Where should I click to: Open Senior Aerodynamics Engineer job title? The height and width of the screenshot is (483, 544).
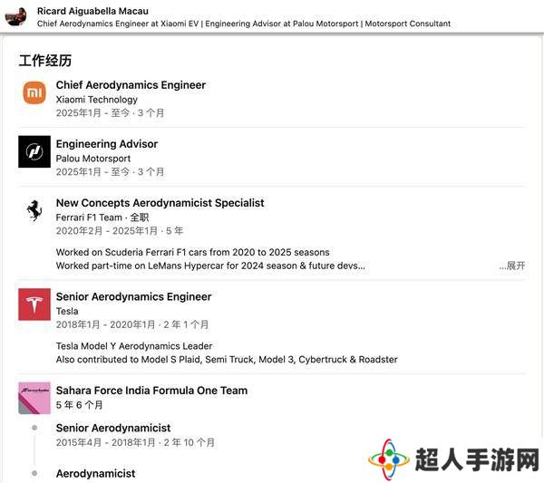[133, 297]
